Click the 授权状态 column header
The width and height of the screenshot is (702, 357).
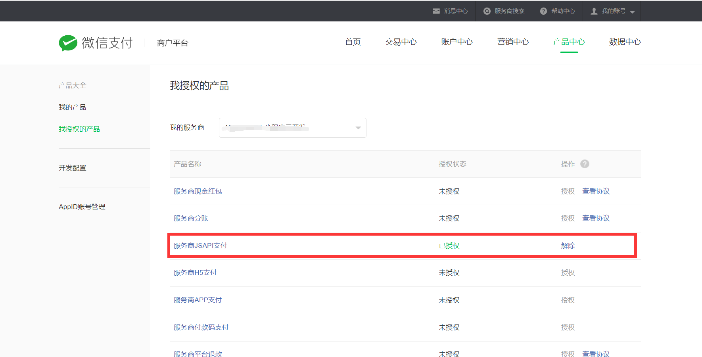(453, 164)
